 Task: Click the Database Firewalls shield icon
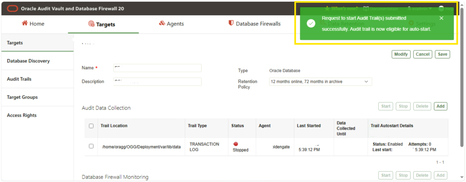pos(231,24)
